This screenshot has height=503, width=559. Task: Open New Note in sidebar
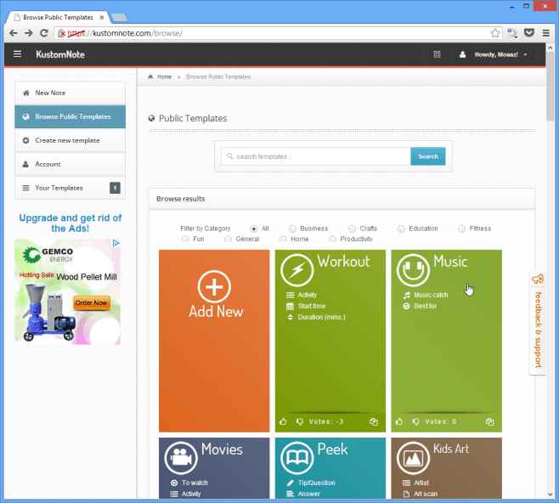(70, 93)
